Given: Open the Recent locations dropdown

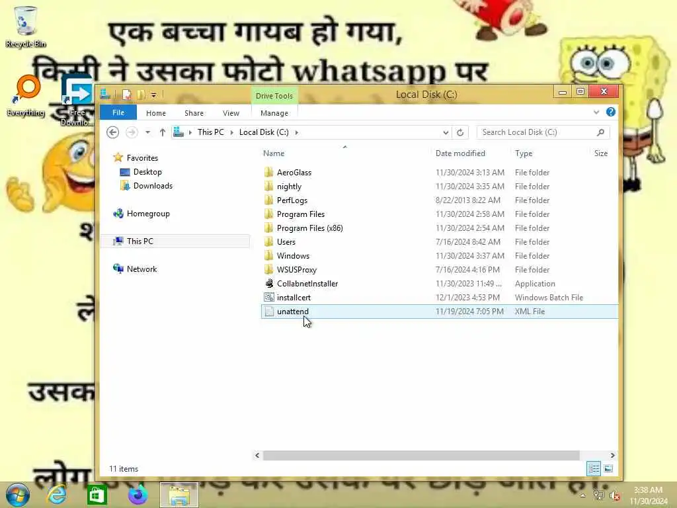Looking at the screenshot, I should click(147, 132).
